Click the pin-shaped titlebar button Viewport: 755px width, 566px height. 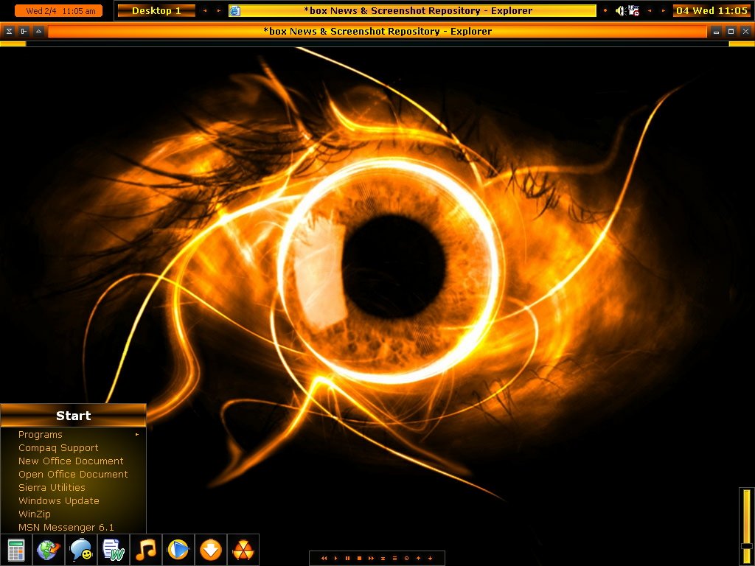[24, 31]
